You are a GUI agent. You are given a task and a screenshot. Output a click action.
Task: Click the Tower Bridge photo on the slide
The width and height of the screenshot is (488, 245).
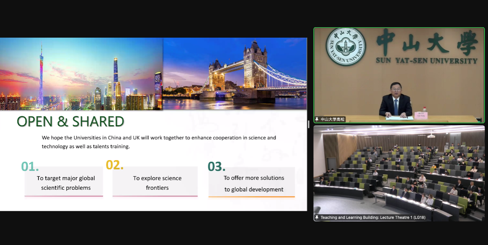pyautogui.click(x=234, y=74)
